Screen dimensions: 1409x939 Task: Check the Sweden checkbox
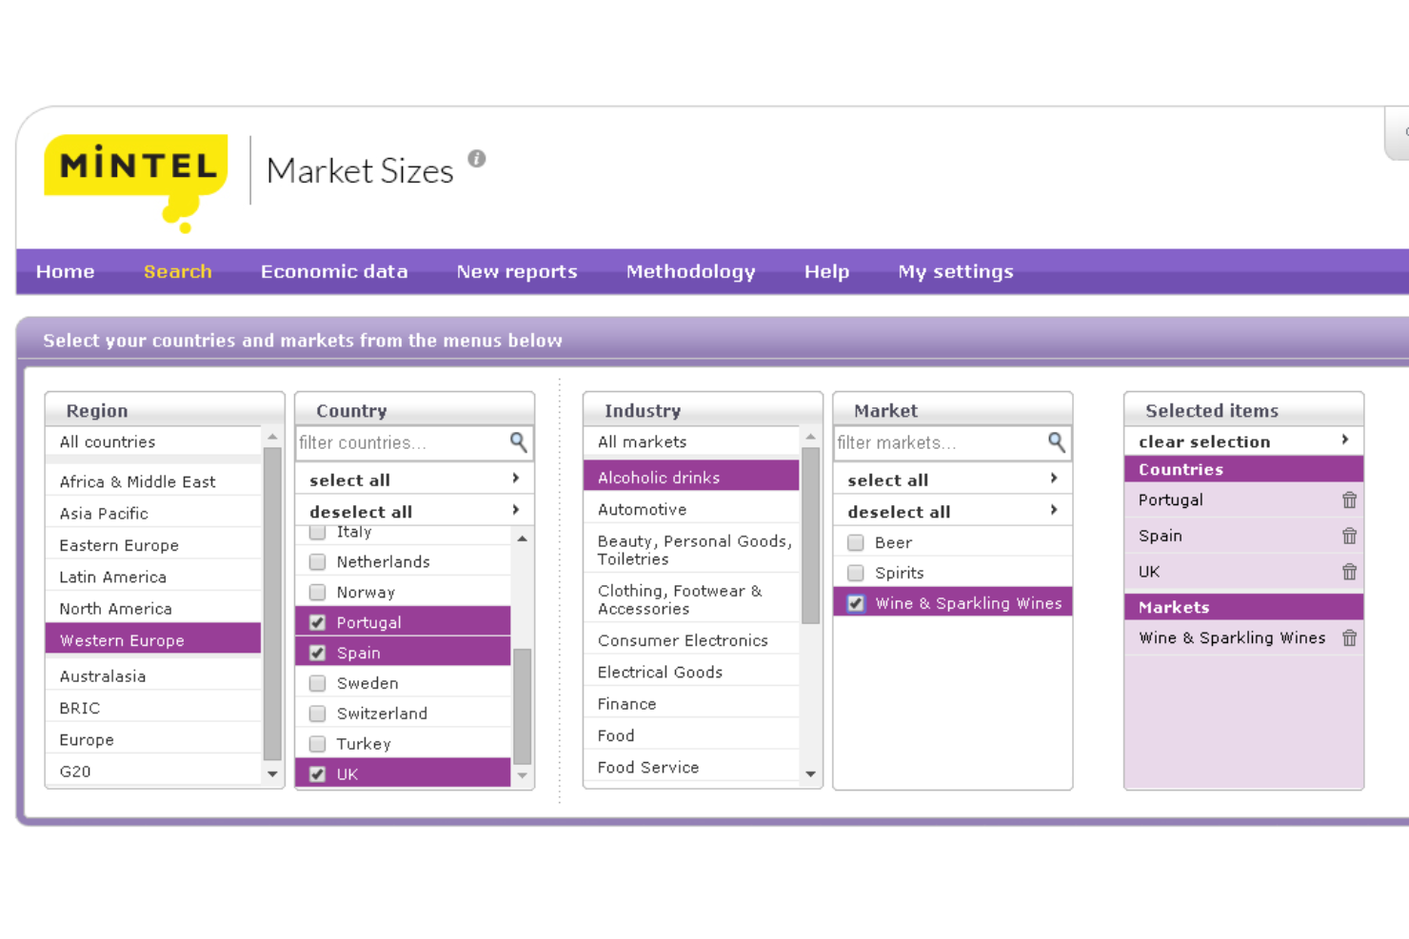(x=318, y=683)
